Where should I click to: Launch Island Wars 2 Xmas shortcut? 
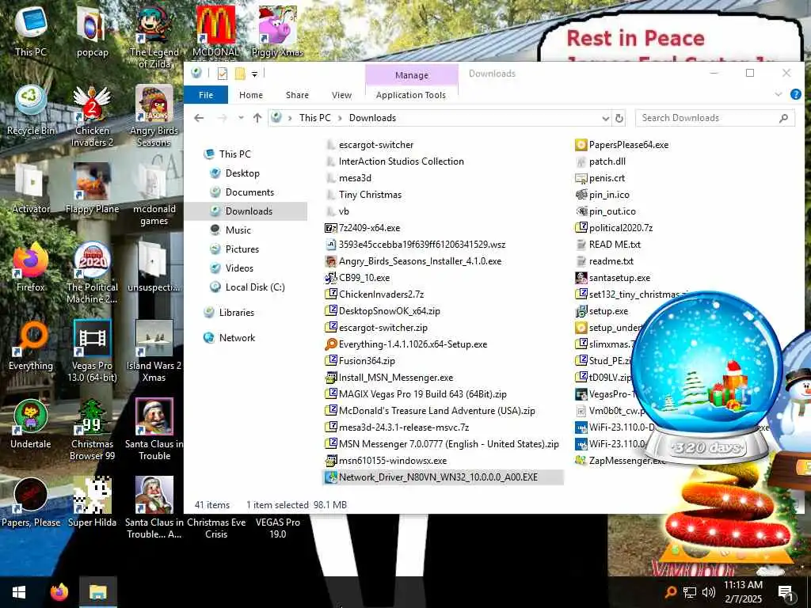(154, 351)
